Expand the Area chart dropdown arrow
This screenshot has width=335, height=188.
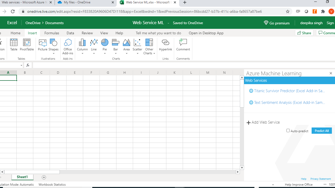click(x=127, y=53)
